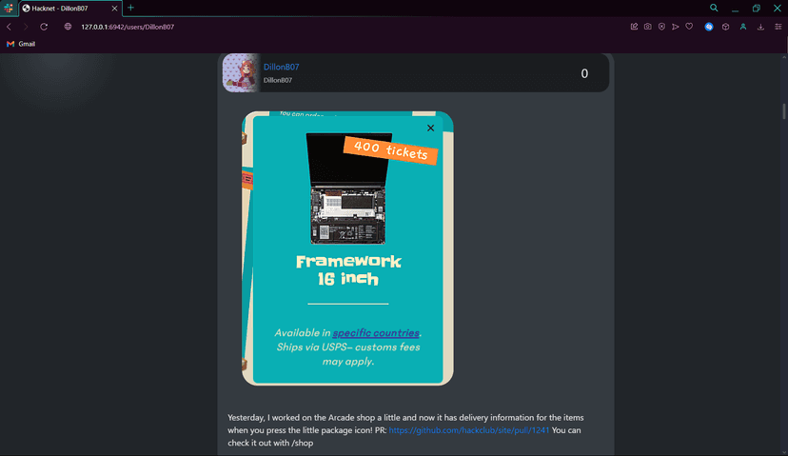Close the Hacknet browser tab
Screen dimensions: 788x456
click(115, 8)
